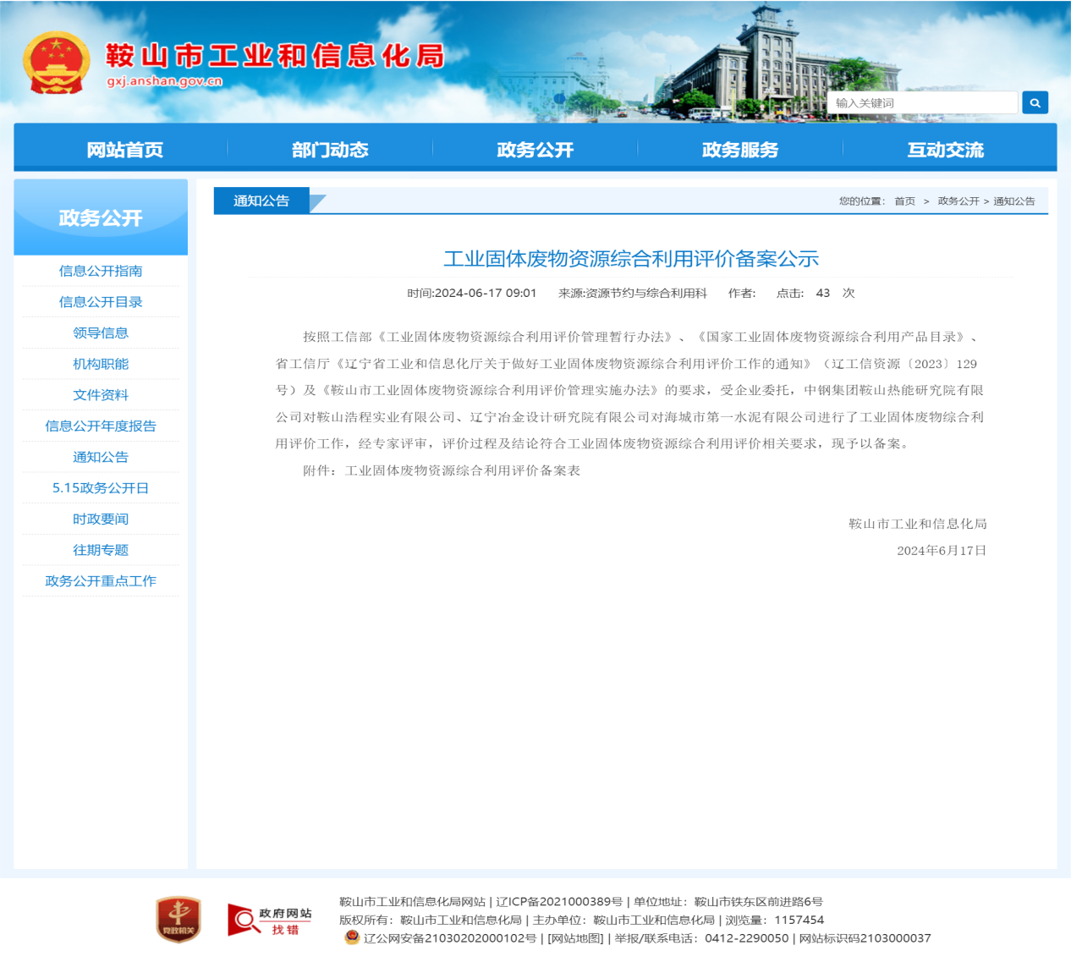Open the 5.15政务公开日 sidebar page

pos(101,488)
